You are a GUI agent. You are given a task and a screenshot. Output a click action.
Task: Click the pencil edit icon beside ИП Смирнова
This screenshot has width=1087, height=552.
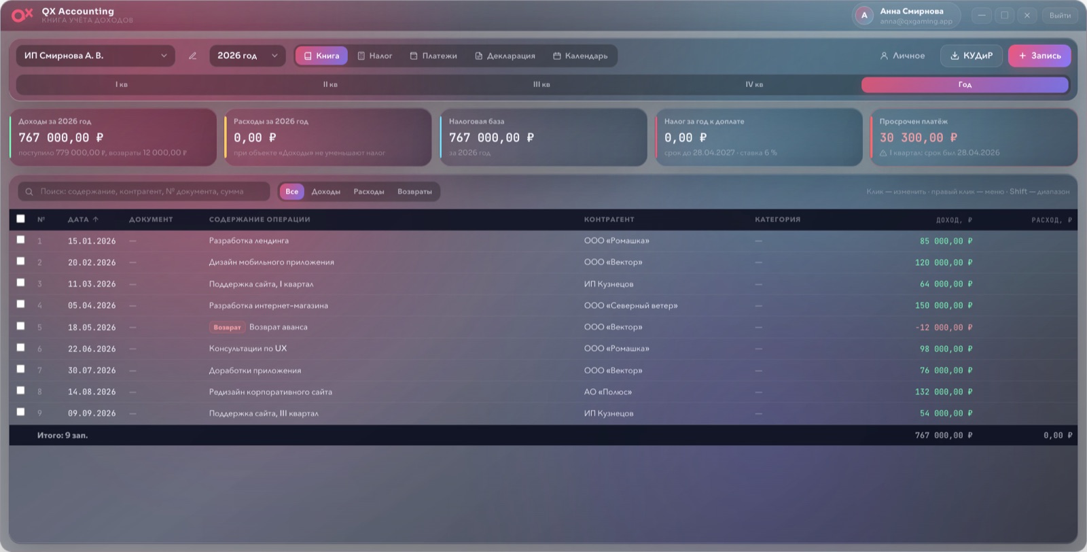coord(193,56)
